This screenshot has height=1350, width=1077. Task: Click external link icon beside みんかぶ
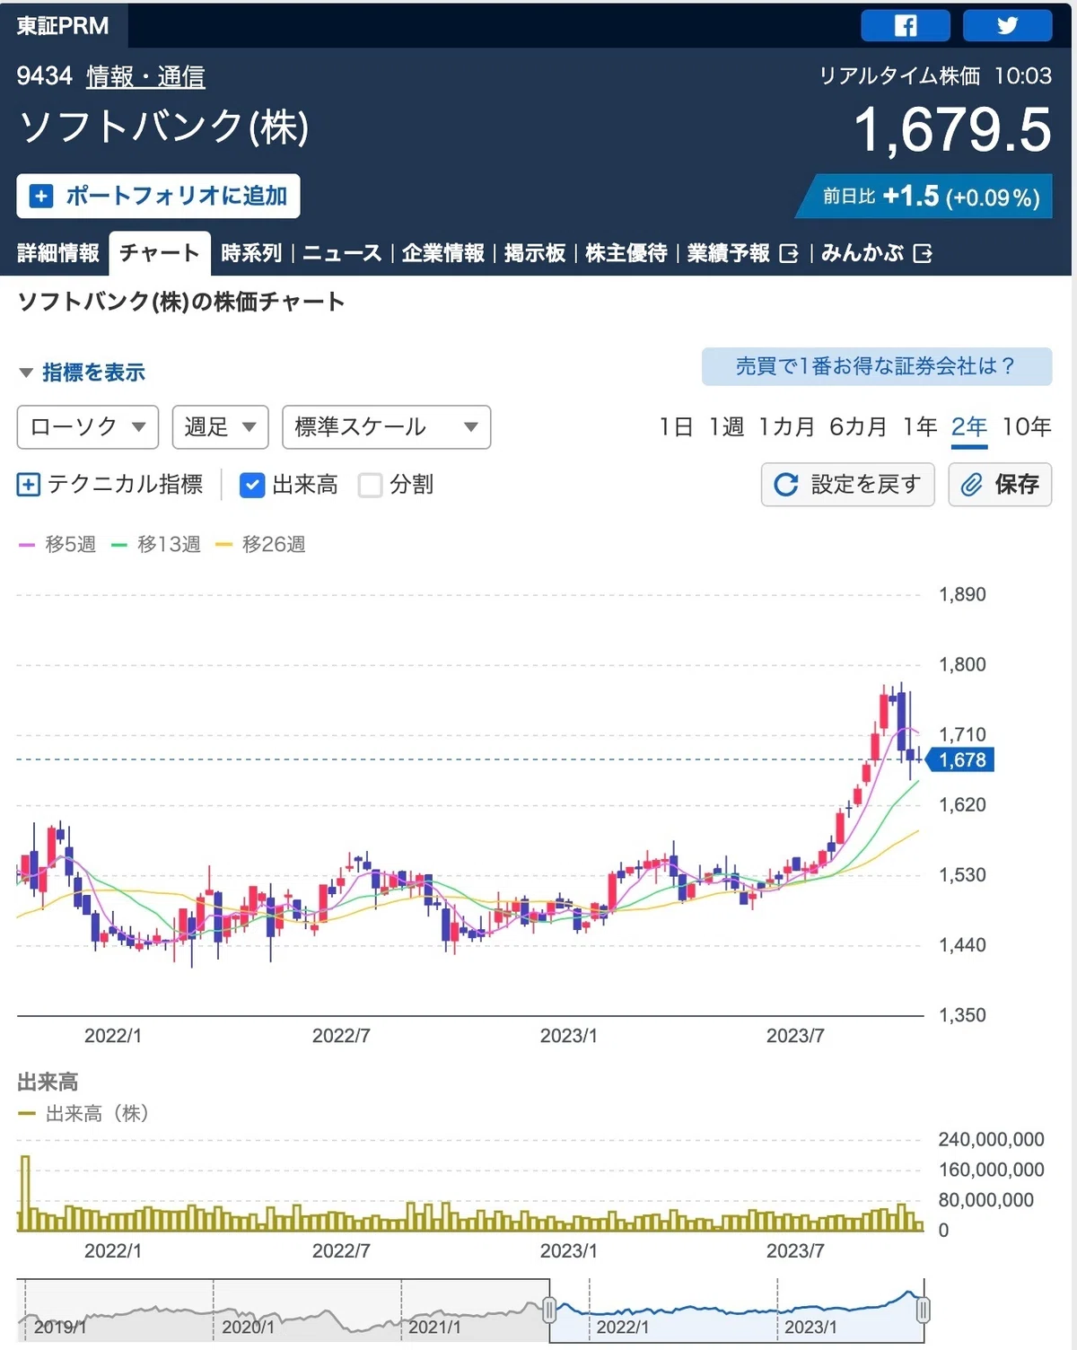pyautogui.click(x=922, y=253)
